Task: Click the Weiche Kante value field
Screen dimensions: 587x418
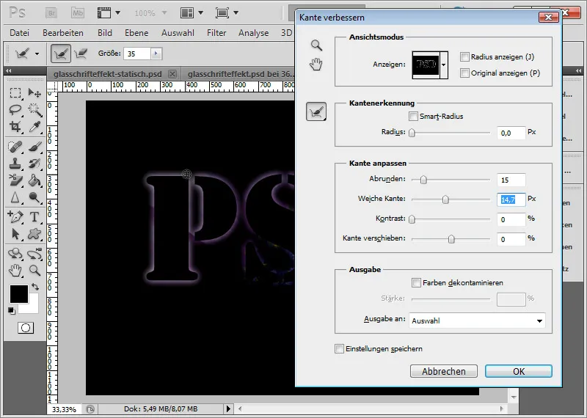Action: (x=511, y=199)
